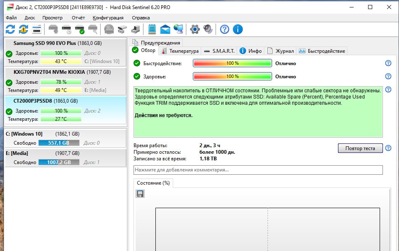Select the Состояние (%) chart tab
399x251 pixels.
(153, 183)
